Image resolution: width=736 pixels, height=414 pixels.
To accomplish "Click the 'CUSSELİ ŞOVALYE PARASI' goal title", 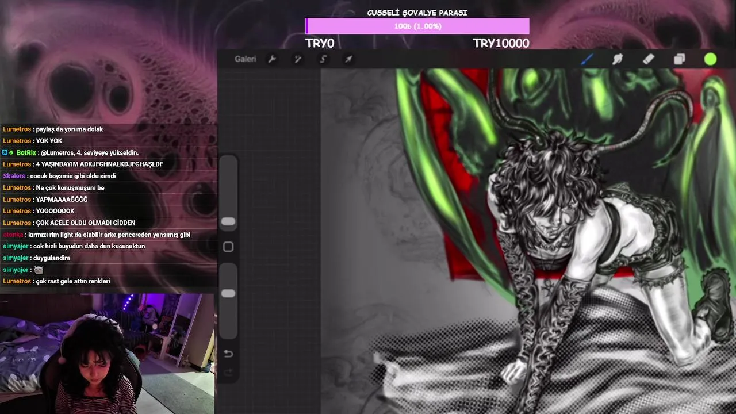I will (417, 13).
